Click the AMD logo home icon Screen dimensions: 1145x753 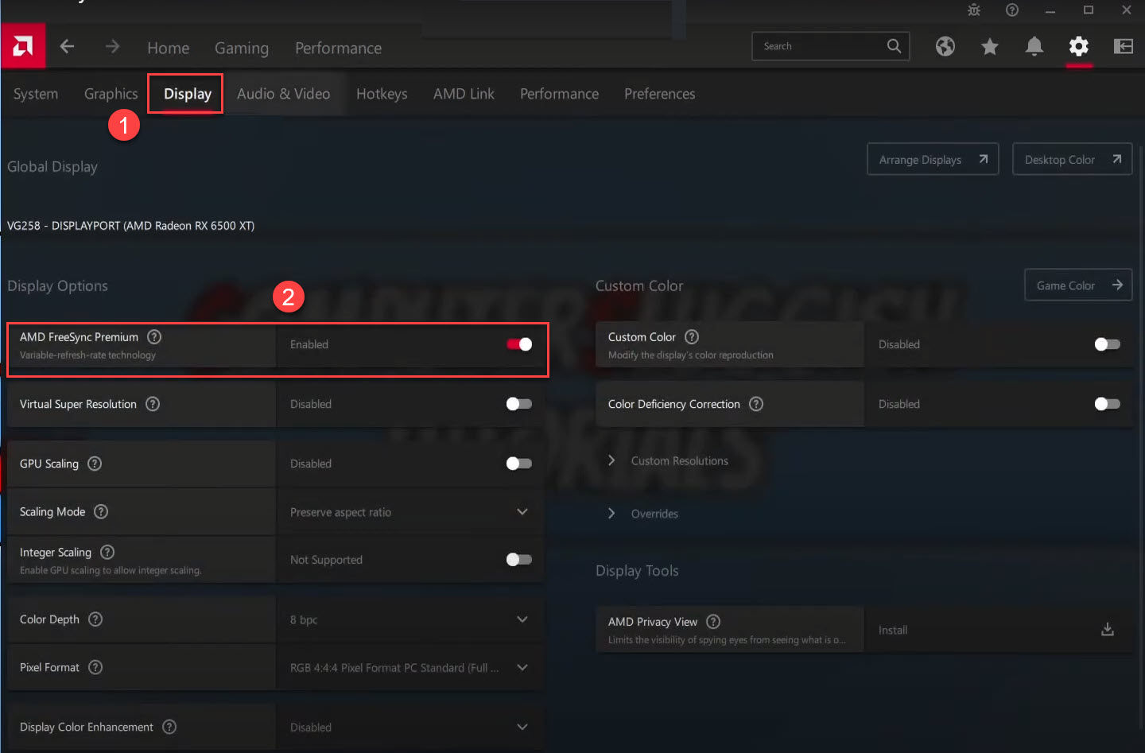click(x=23, y=46)
